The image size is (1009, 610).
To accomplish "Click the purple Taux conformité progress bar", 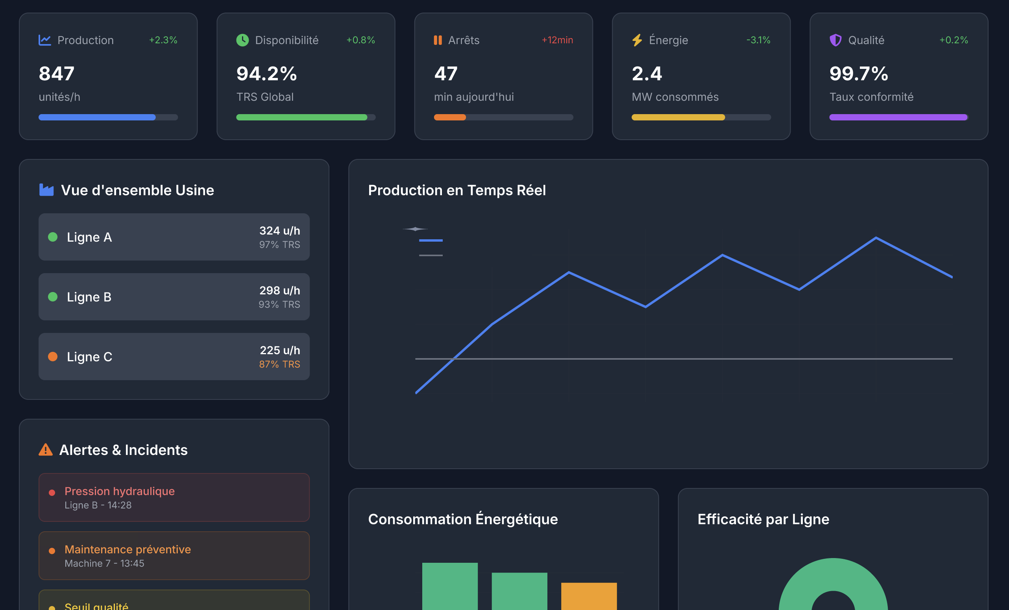I will tap(898, 117).
